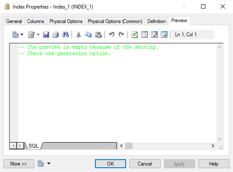Click the Index Properties title bar icon
This screenshot has width=233, height=172.
coord(7,7)
